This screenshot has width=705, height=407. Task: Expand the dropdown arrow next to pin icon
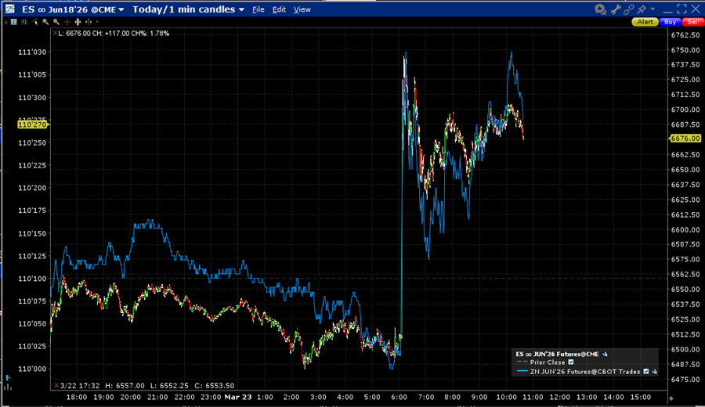point(653,9)
